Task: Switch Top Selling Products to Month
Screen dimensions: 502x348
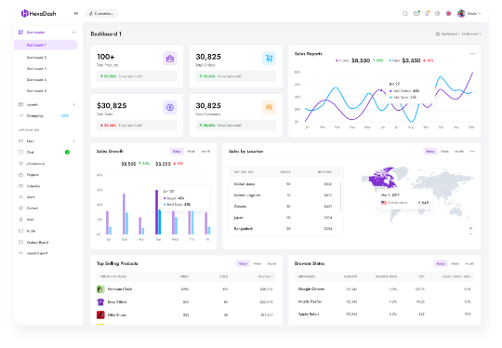Action: pos(271,263)
